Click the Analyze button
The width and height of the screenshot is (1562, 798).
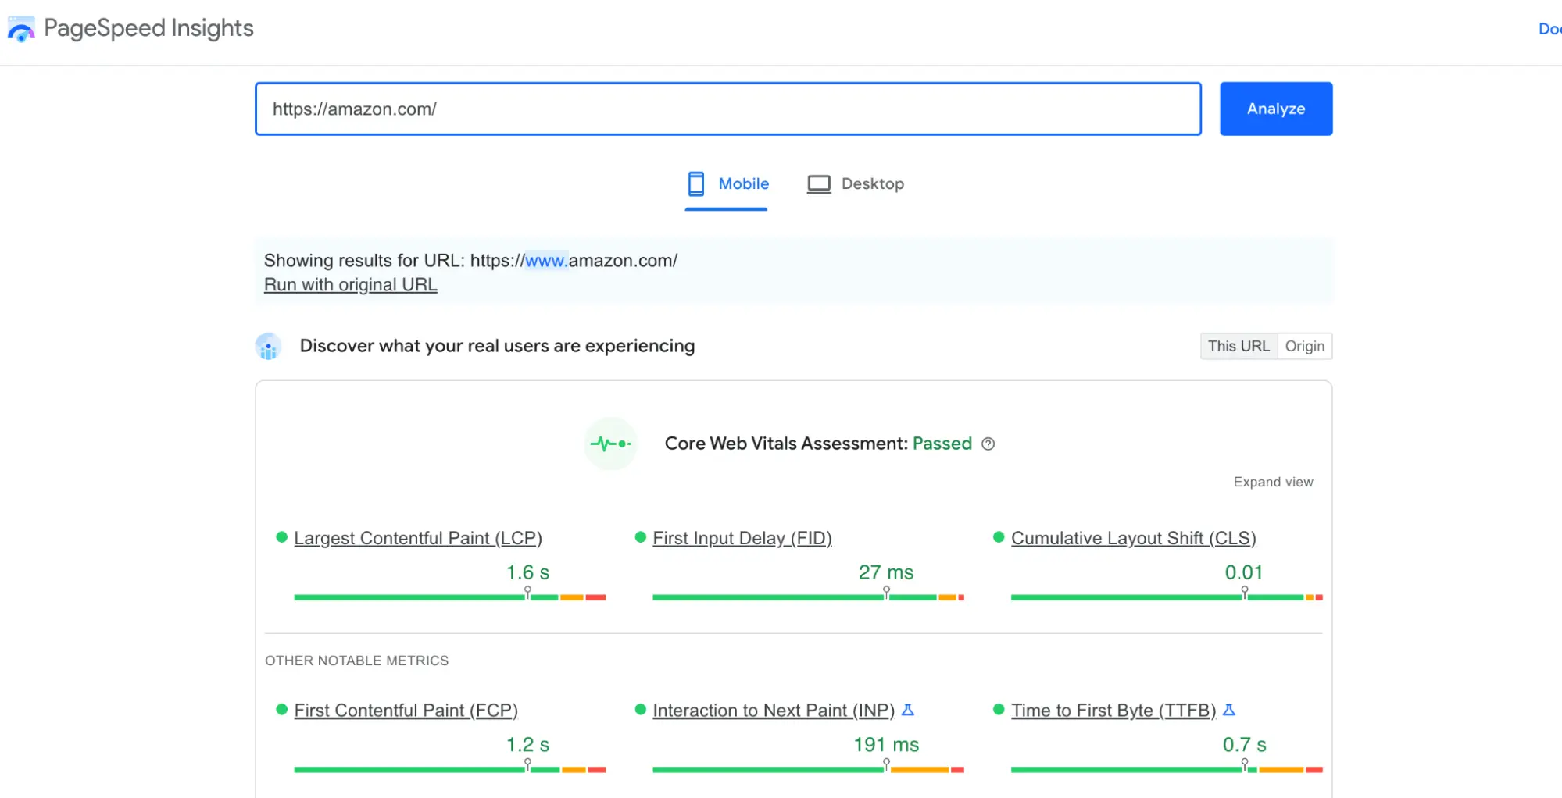[x=1276, y=109]
